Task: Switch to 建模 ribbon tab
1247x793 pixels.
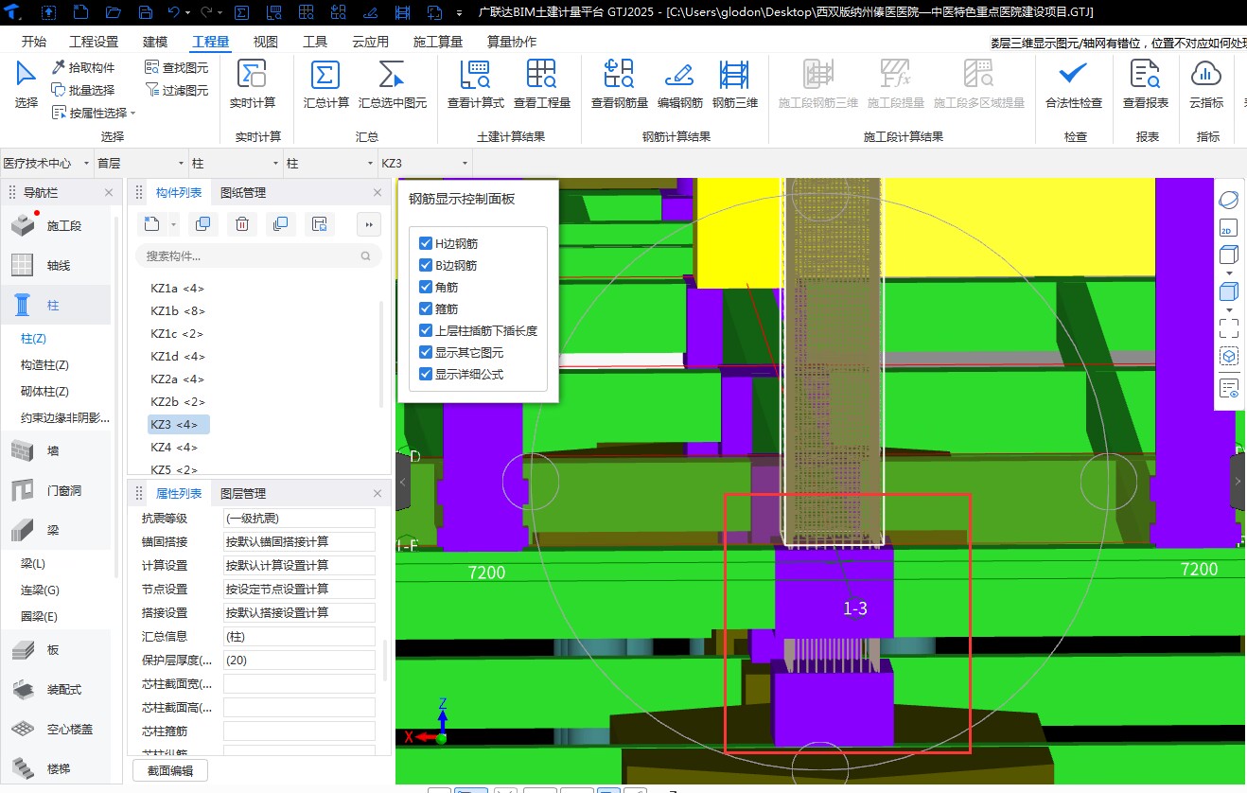Action: click(155, 42)
